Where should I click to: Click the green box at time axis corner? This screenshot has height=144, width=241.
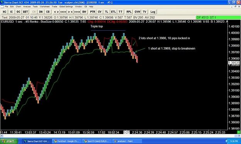point(239,132)
